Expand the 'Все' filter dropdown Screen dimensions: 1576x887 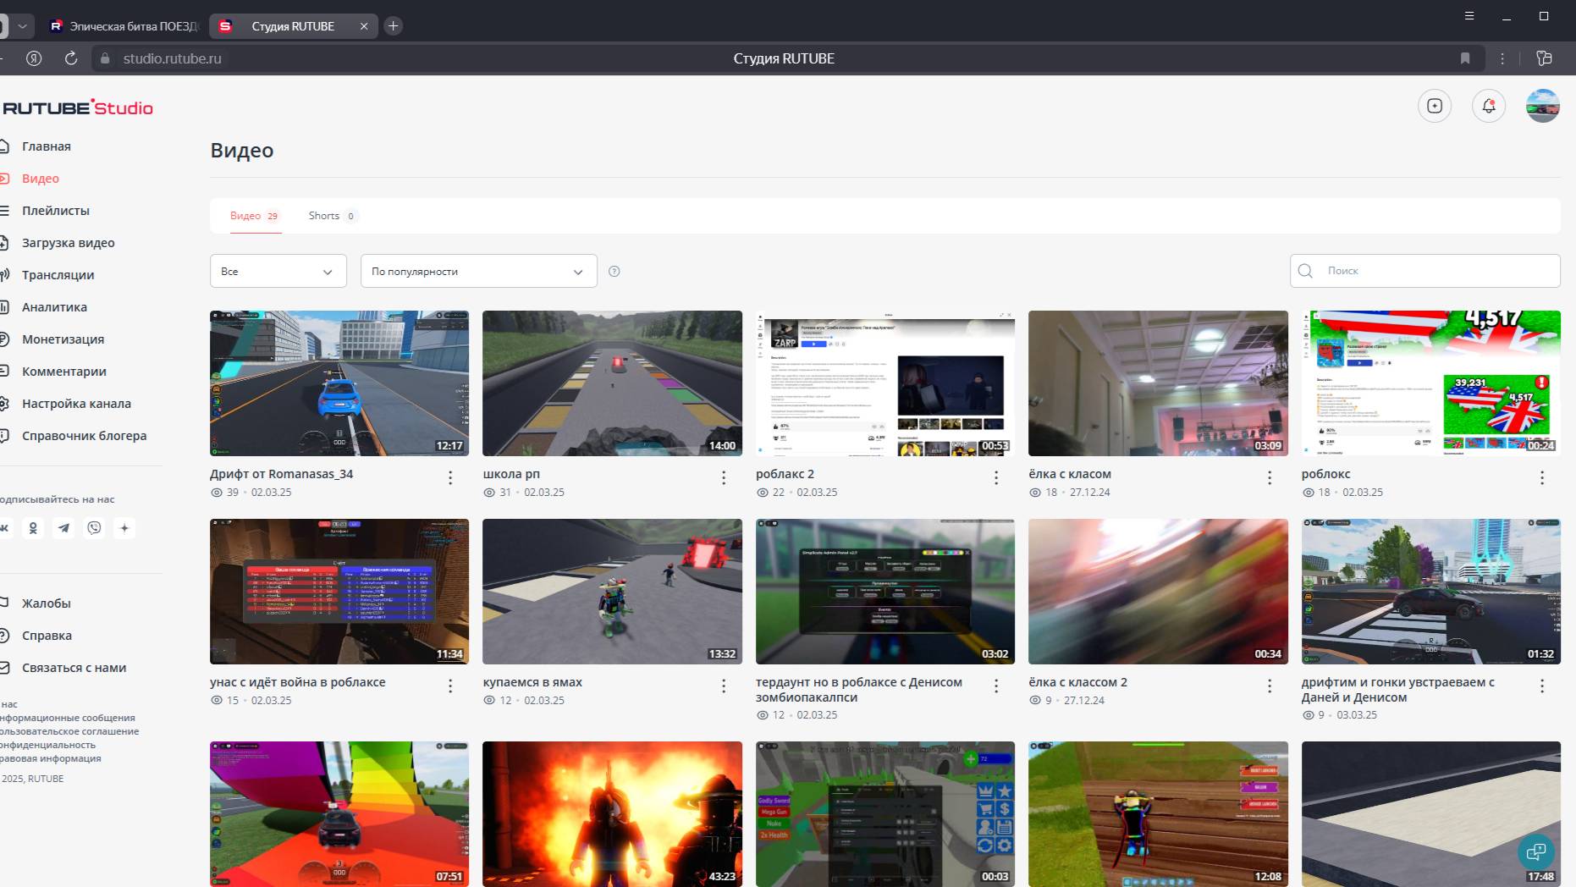pyautogui.click(x=278, y=272)
